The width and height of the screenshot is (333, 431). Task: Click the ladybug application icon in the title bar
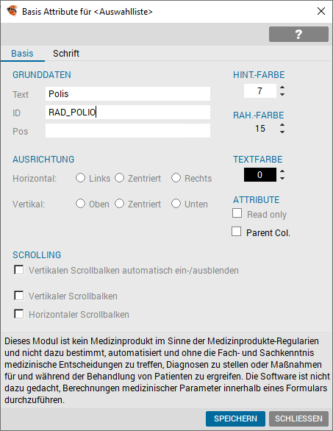coord(12,11)
